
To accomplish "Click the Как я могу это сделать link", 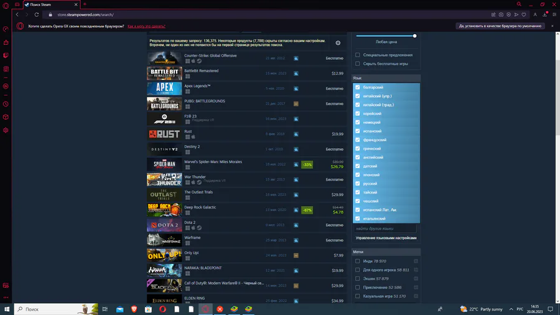I will click(x=146, y=26).
